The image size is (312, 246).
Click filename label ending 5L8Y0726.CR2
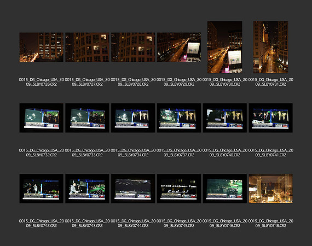(x=42, y=82)
